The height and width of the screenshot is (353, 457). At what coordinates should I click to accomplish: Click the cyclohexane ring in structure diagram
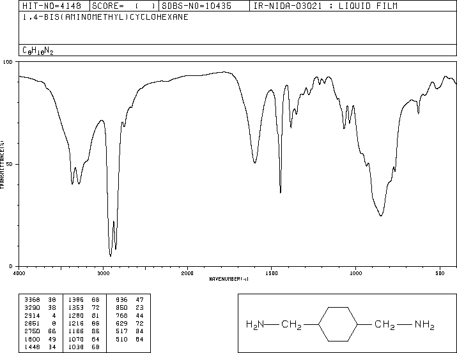point(338,324)
